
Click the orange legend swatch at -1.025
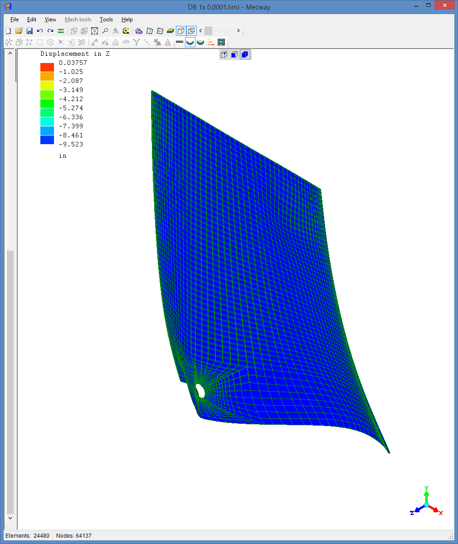click(x=47, y=76)
